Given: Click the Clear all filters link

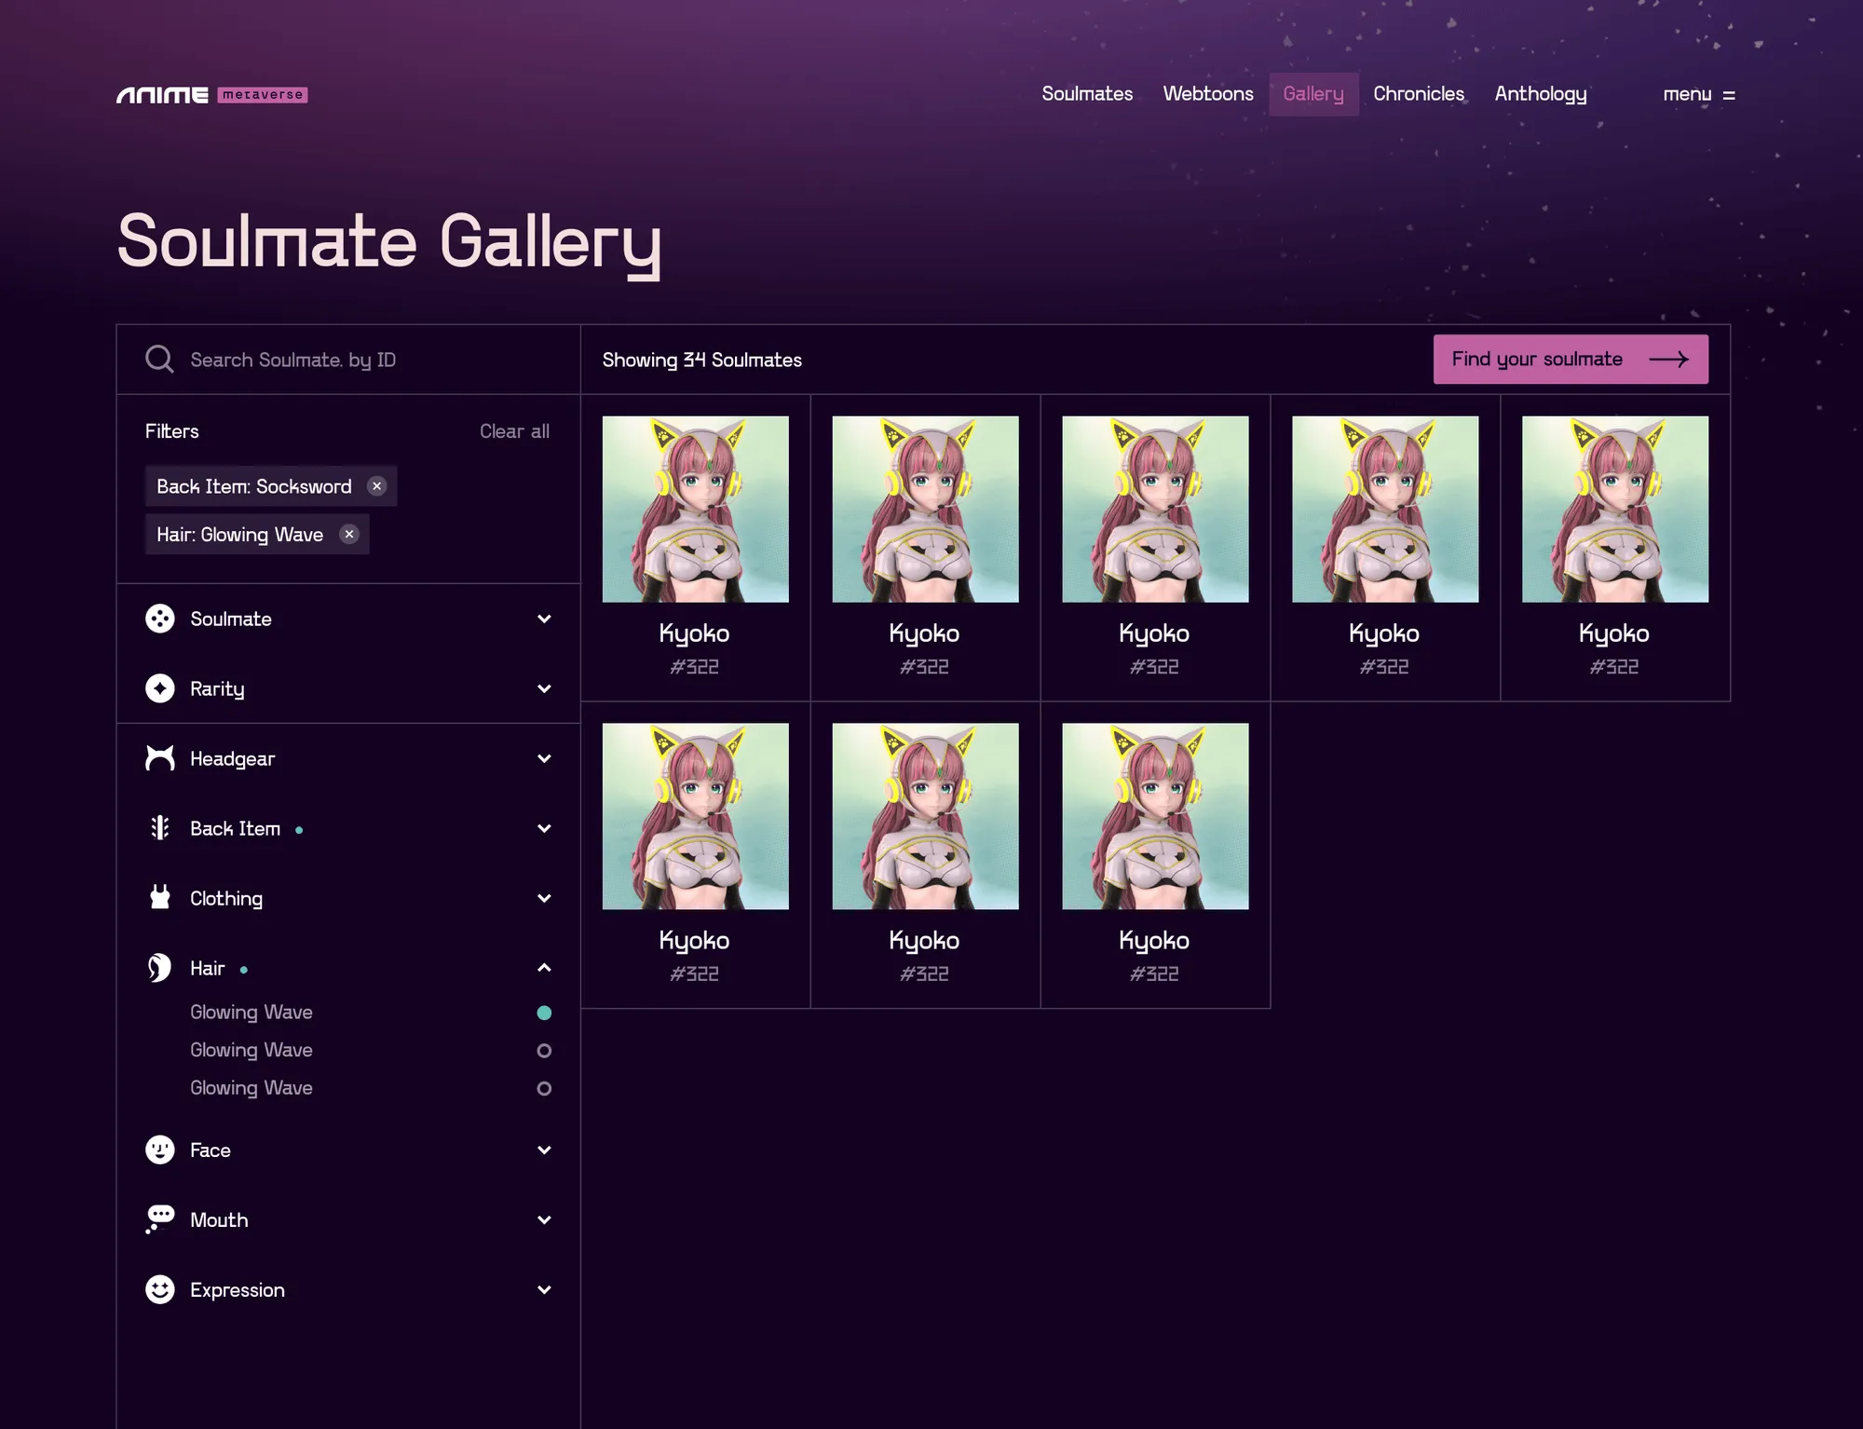Looking at the screenshot, I should point(514,431).
